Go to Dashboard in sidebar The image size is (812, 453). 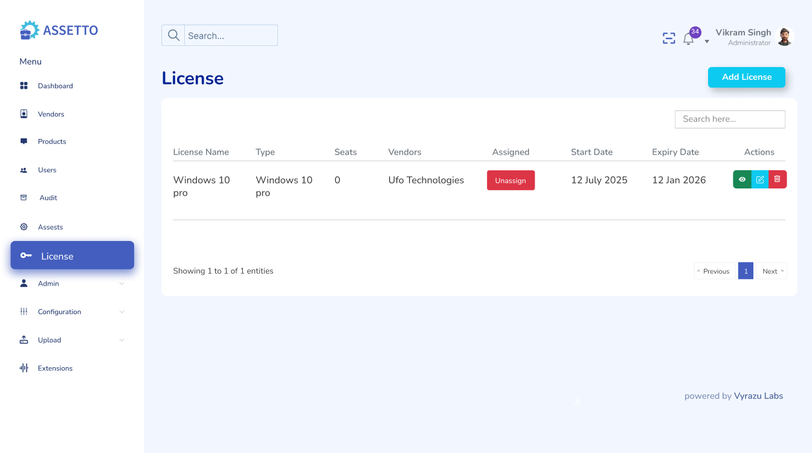coord(55,86)
